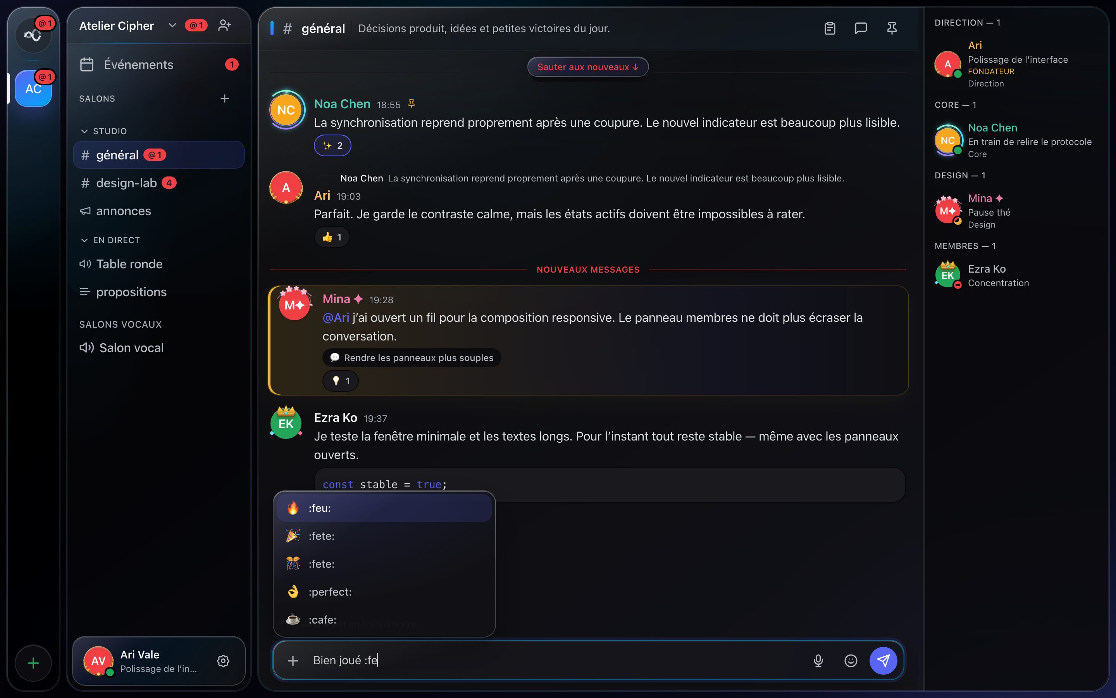The height and width of the screenshot is (698, 1116).
Task: Join the Salon vocal voice channel
Action: point(158,347)
